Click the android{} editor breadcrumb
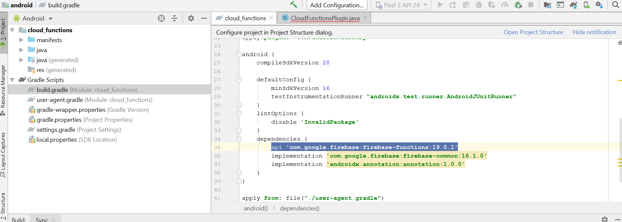Screen dimensions: 622x222 256,208
